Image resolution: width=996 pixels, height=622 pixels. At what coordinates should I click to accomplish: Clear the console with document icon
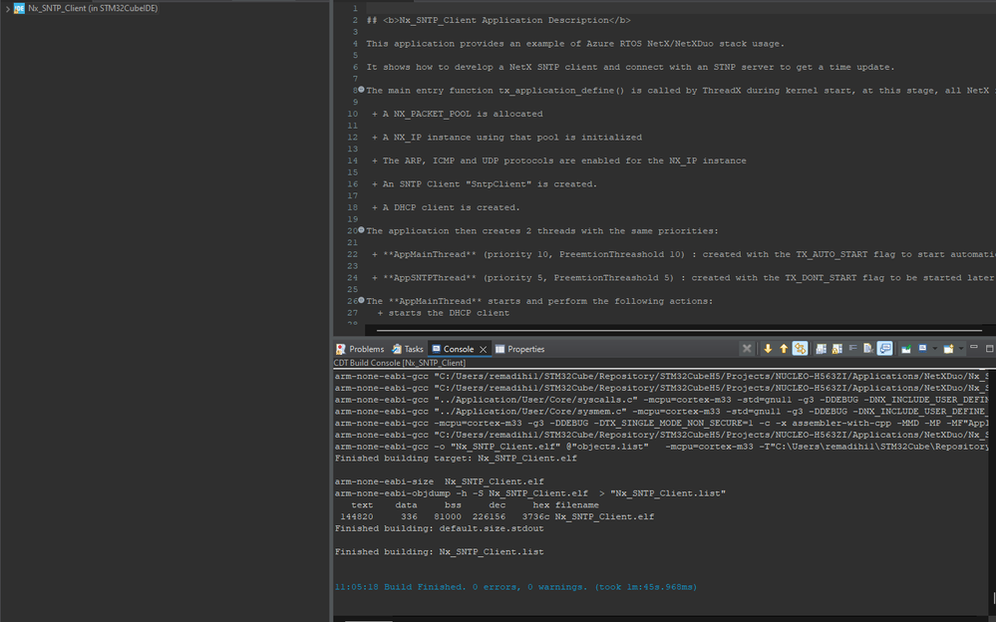pos(868,348)
